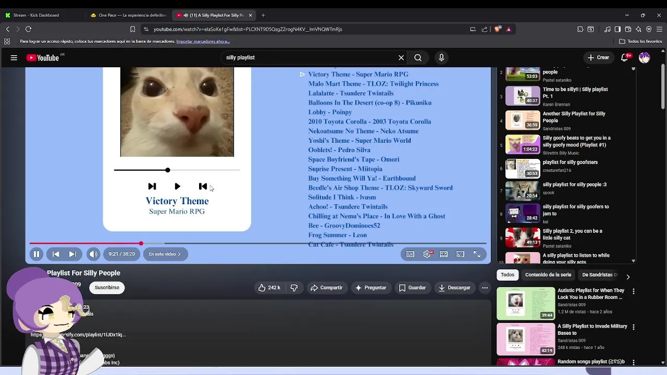This screenshot has height=375, width=667.
Task: Close the A Silly Playlist tab
Action: [250, 15]
